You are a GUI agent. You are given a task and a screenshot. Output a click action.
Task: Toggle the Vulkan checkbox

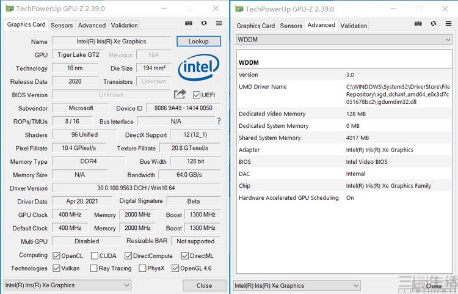[x=56, y=268]
